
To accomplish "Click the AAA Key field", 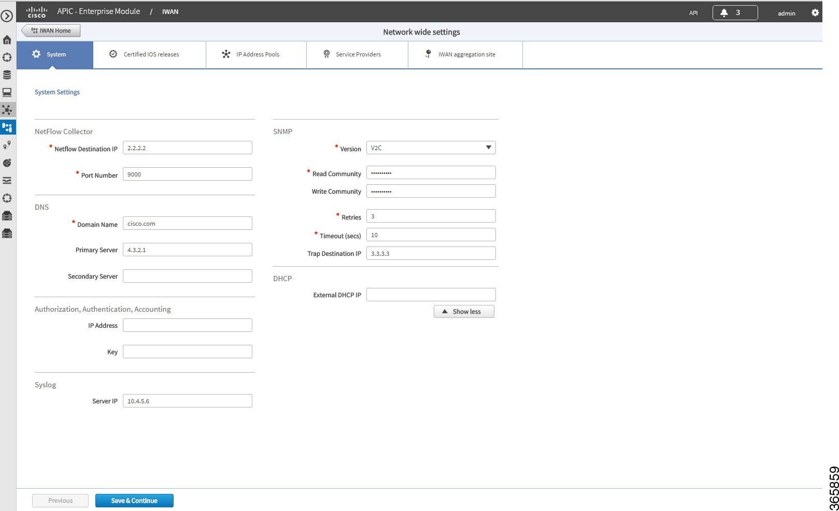I will point(187,352).
